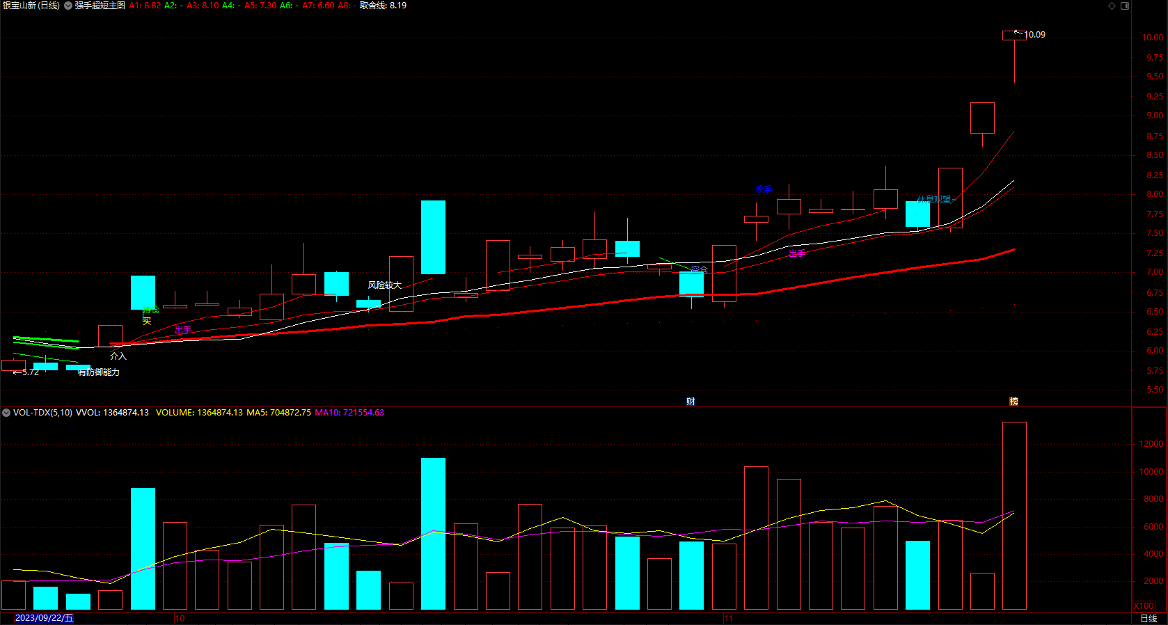The width and height of the screenshot is (1168, 625).
Task: Click the X100 volume scale label
Action: pyautogui.click(x=1144, y=606)
